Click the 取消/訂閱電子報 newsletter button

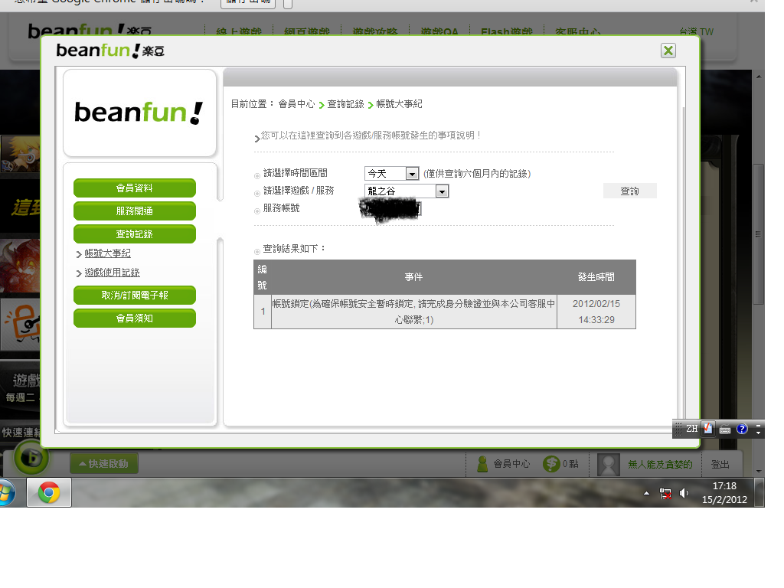click(x=135, y=295)
